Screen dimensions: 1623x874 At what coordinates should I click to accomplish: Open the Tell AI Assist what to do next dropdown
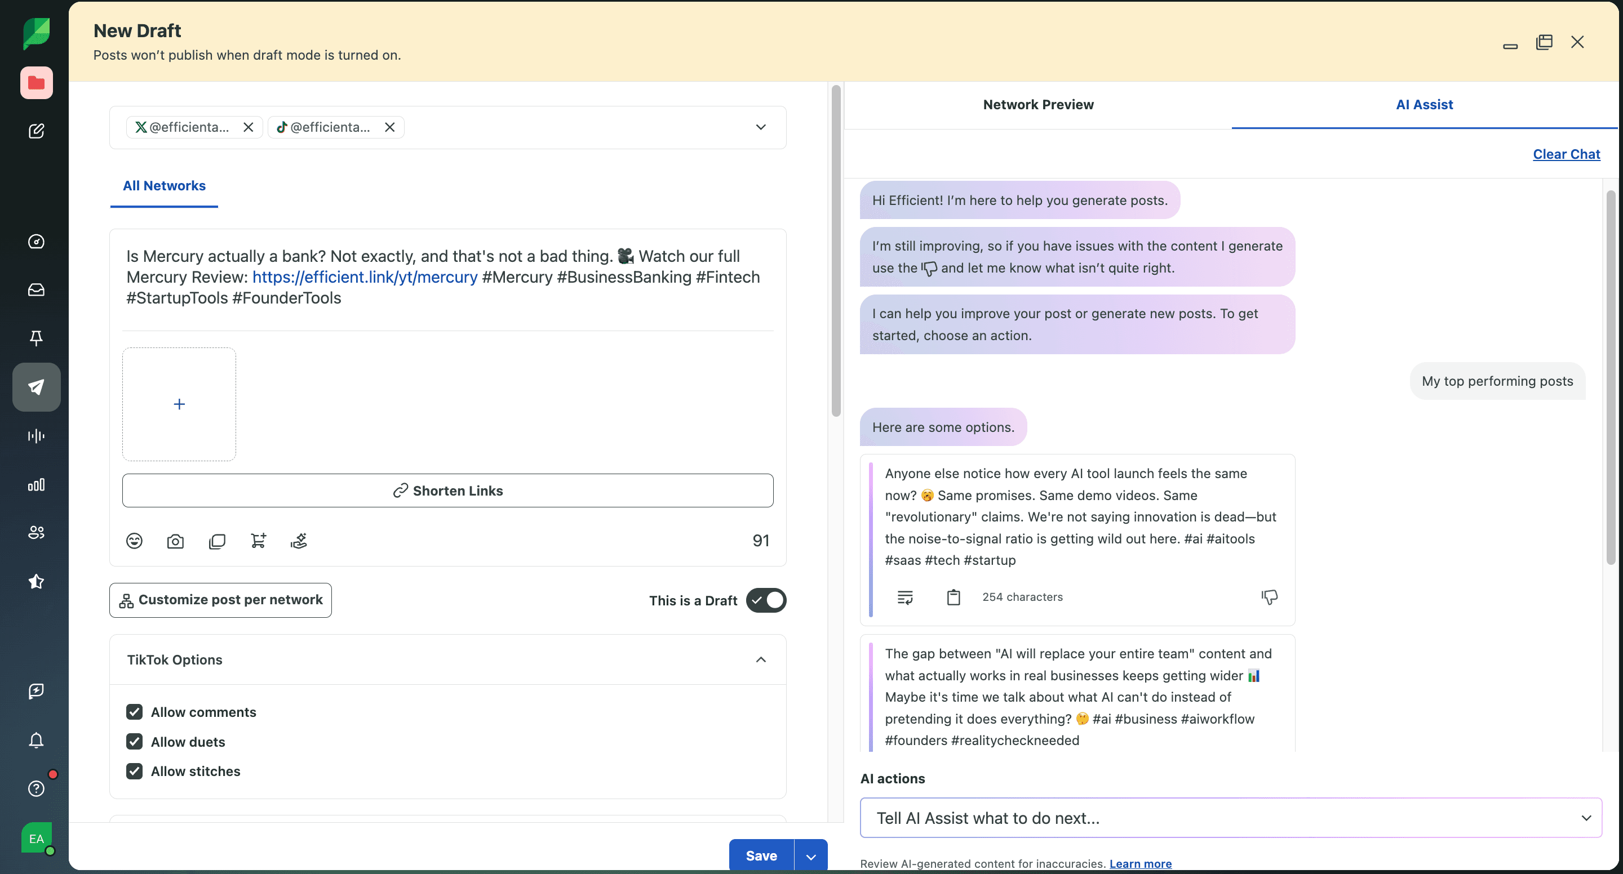click(x=1230, y=818)
